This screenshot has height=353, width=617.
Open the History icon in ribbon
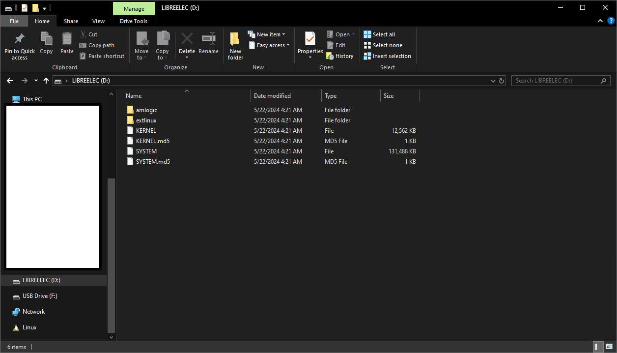point(331,56)
